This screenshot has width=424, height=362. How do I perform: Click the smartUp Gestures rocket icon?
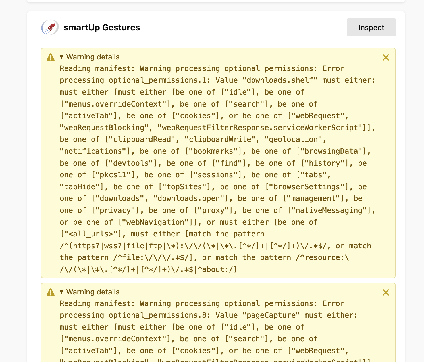(x=50, y=28)
